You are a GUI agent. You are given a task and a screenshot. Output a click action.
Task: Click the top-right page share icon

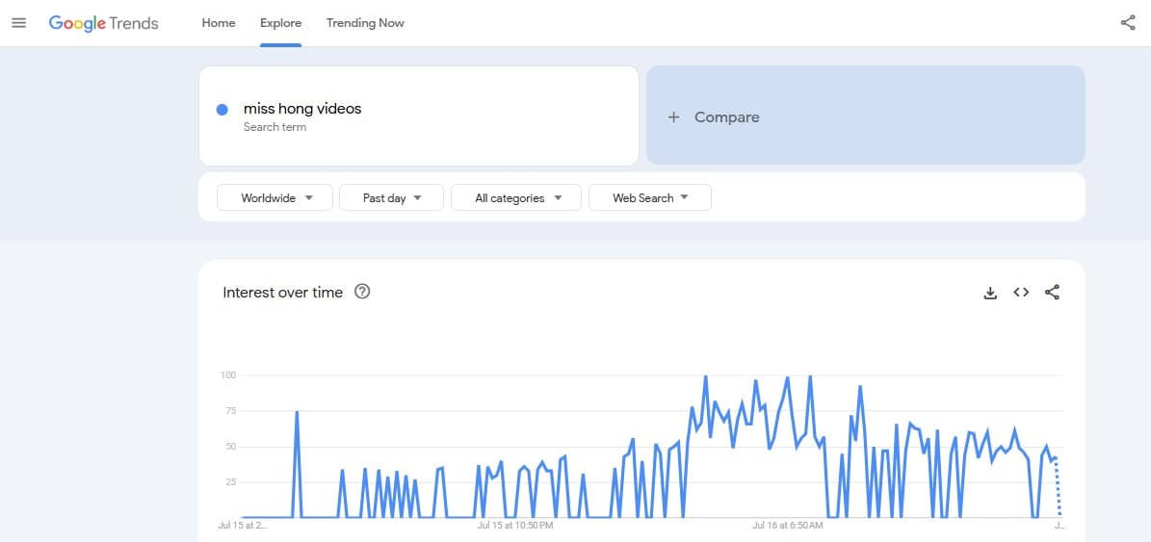click(1128, 23)
